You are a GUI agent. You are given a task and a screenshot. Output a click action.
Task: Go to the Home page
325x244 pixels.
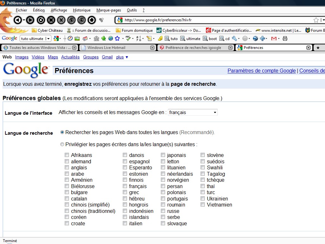(91, 20)
